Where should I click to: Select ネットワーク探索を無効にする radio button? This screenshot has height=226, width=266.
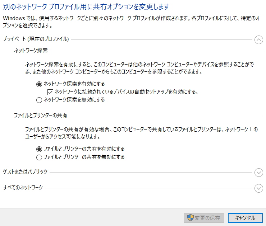(x=39, y=100)
